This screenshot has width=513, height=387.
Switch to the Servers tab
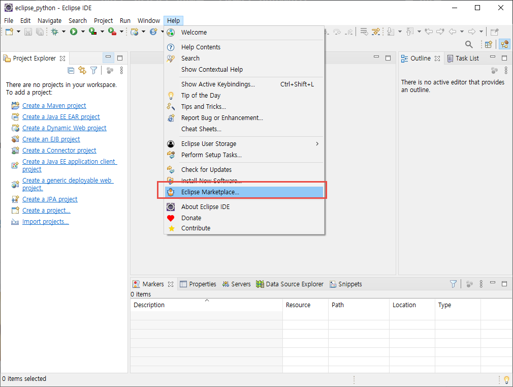236,284
